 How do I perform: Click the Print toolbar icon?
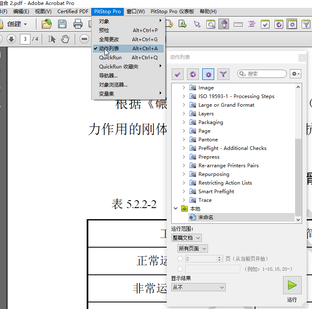tap(78, 24)
